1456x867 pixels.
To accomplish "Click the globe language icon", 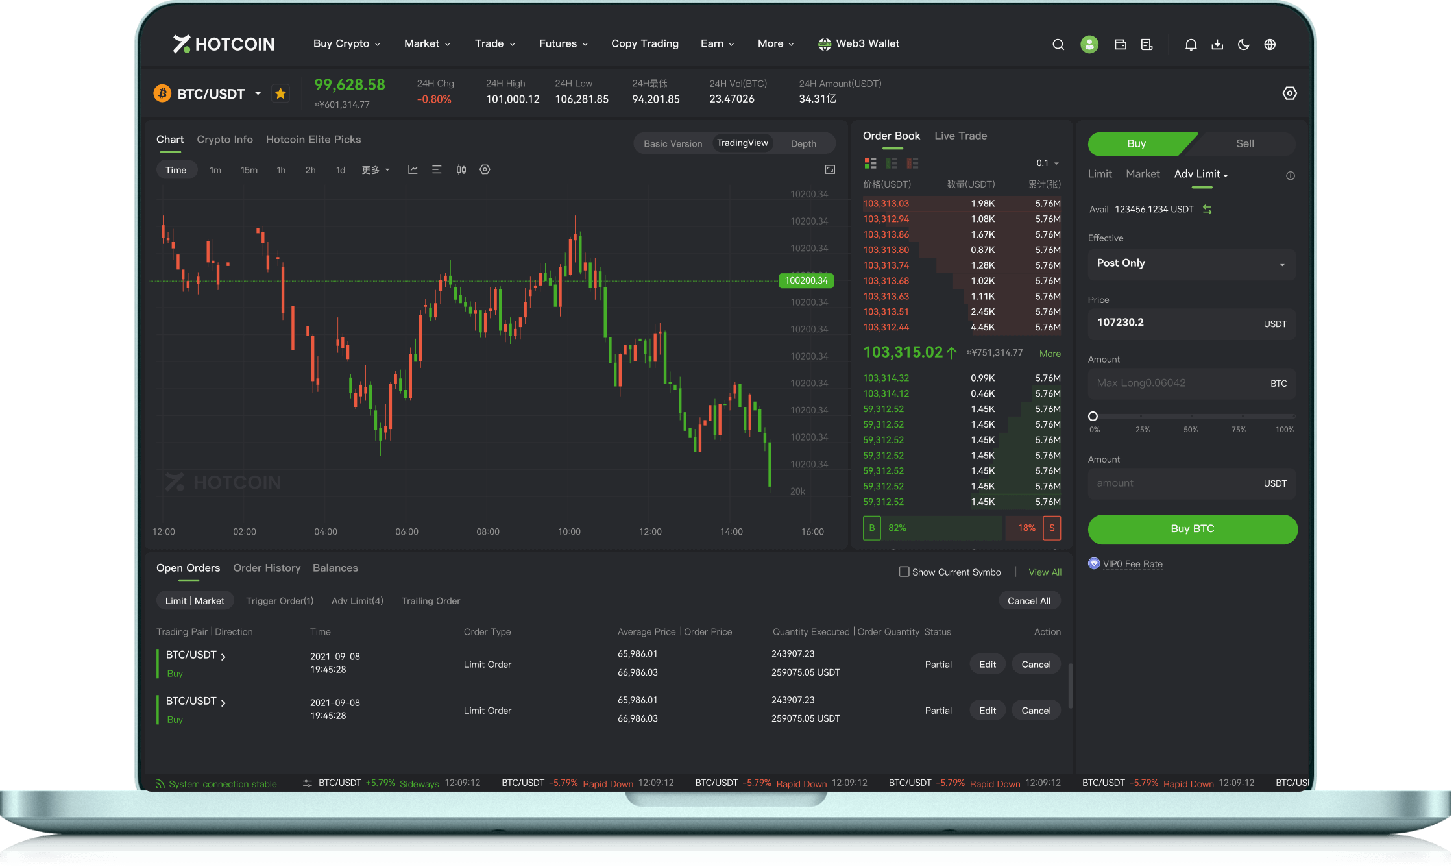I will (1270, 45).
